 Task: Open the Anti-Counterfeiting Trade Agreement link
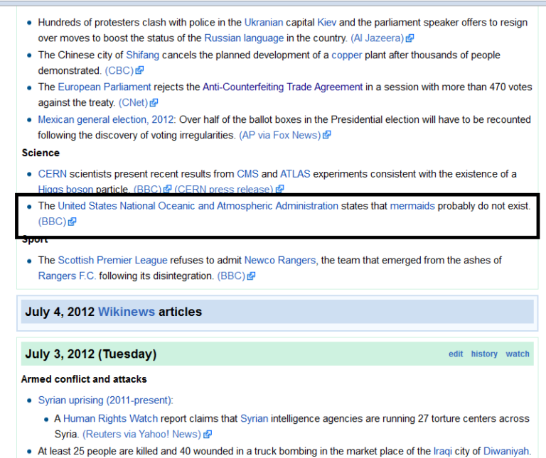[282, 87]
